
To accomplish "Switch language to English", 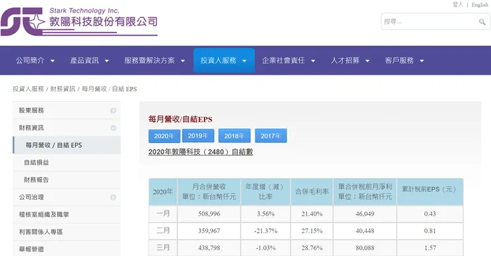I will pos(480,5).
